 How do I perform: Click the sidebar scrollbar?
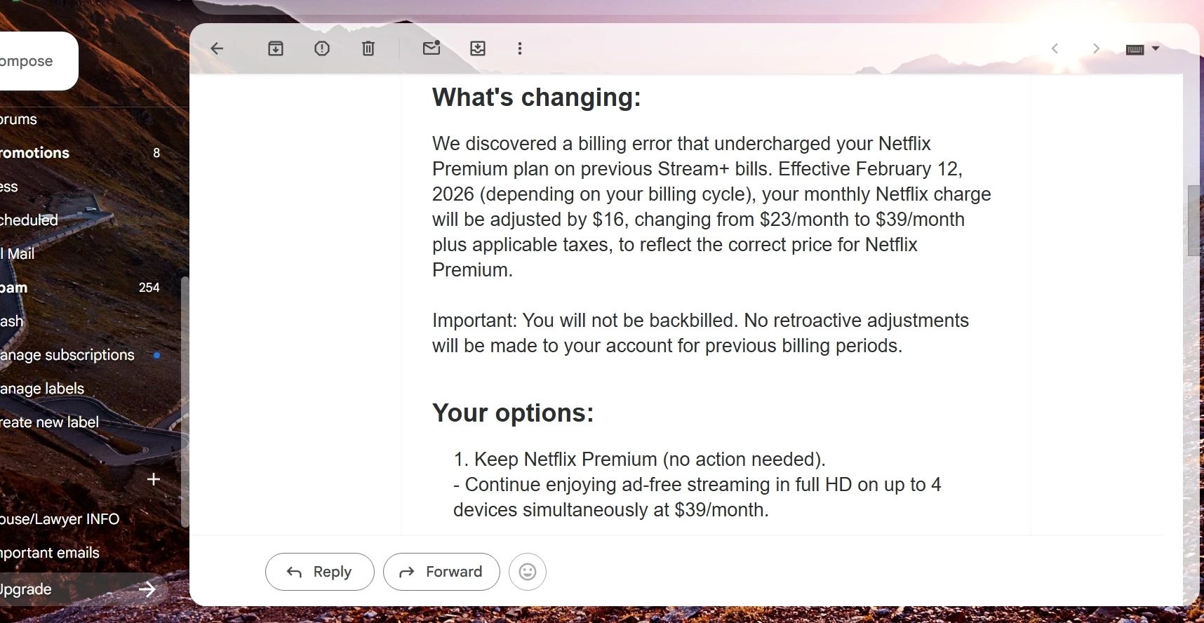(x=185, y=401)
